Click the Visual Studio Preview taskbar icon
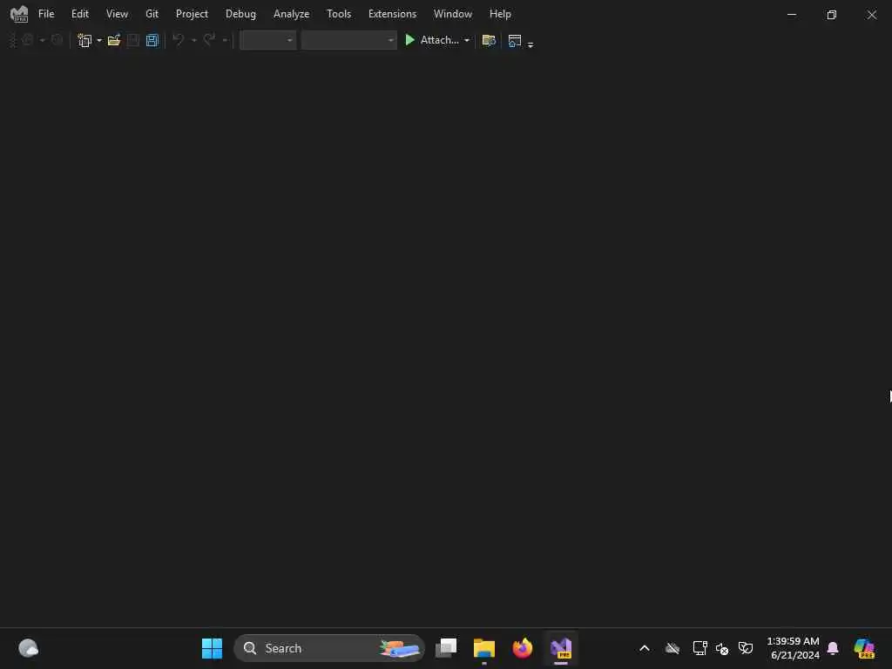 pos(561,648)
